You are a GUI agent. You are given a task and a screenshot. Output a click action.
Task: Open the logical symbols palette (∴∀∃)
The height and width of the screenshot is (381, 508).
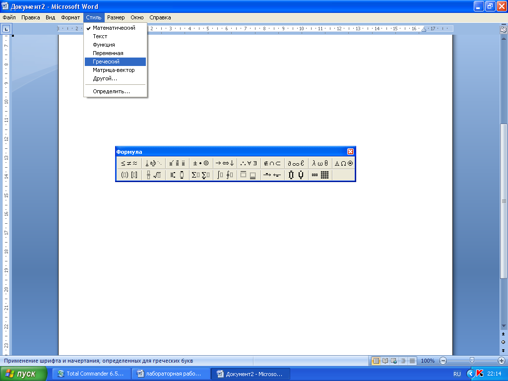[x=249, y=163]
